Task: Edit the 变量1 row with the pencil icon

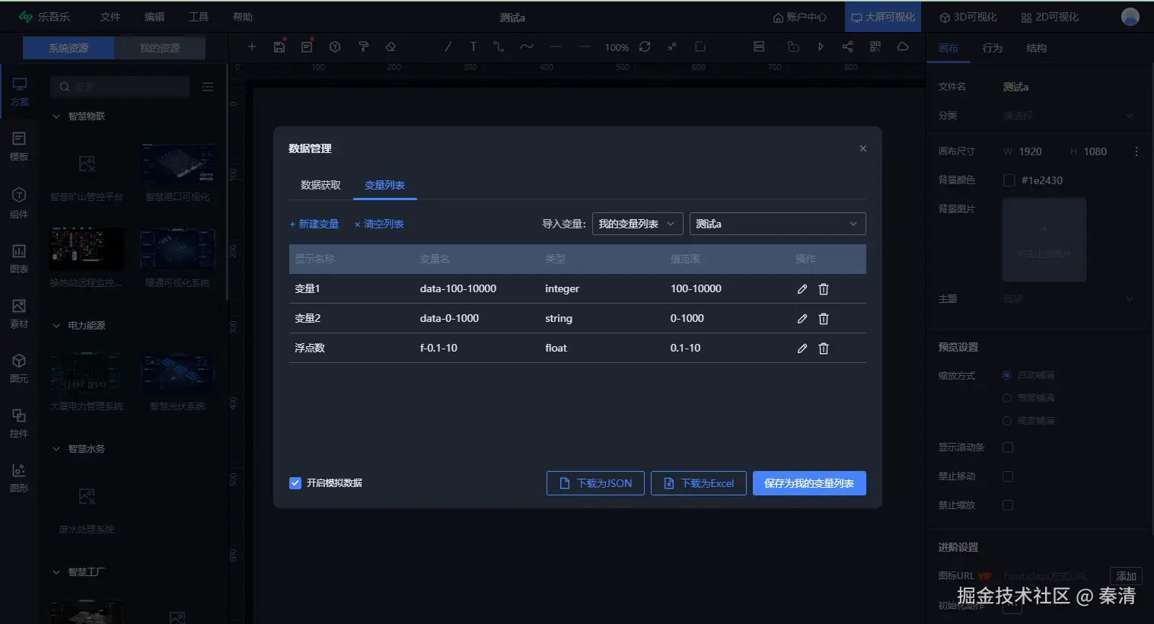Action: [x=802, y=289]
